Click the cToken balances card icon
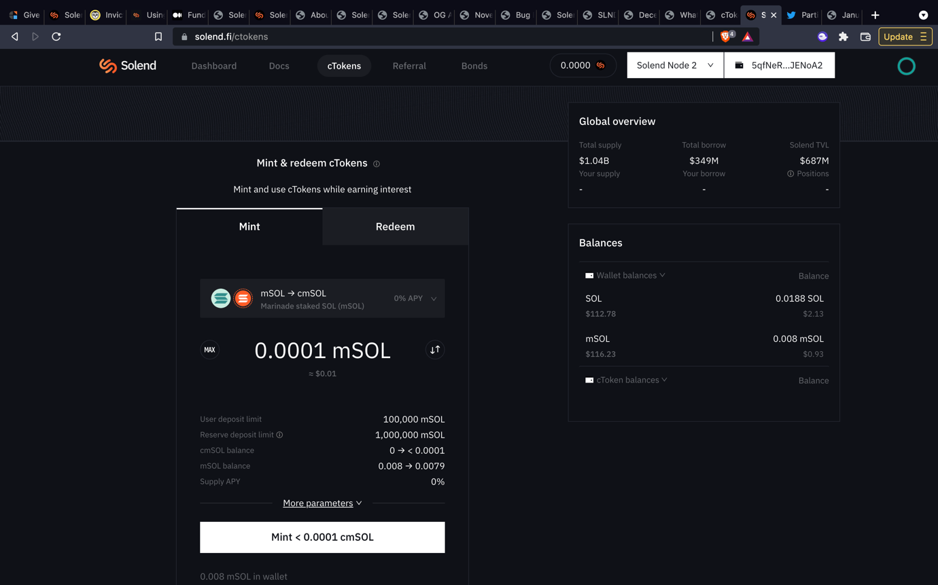This screenshot has width=938, height=585. pyautogui.click(x=589, y=380)
